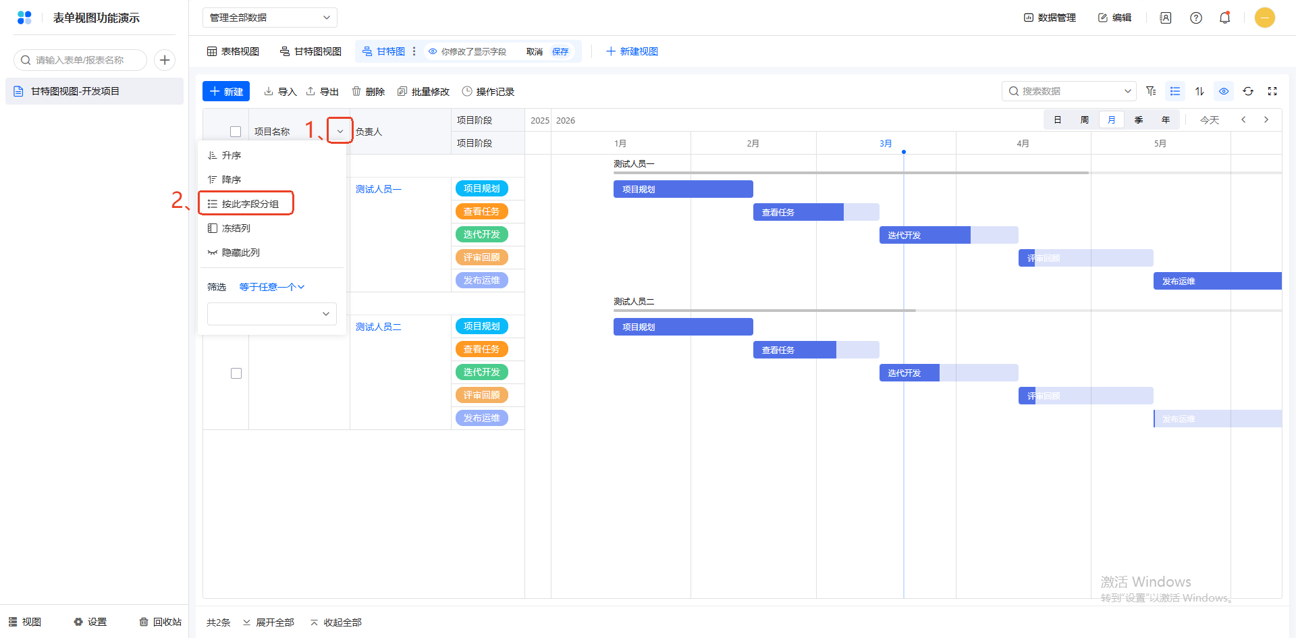
Task: Click the blue 新建 button
Action: (226, 91)
